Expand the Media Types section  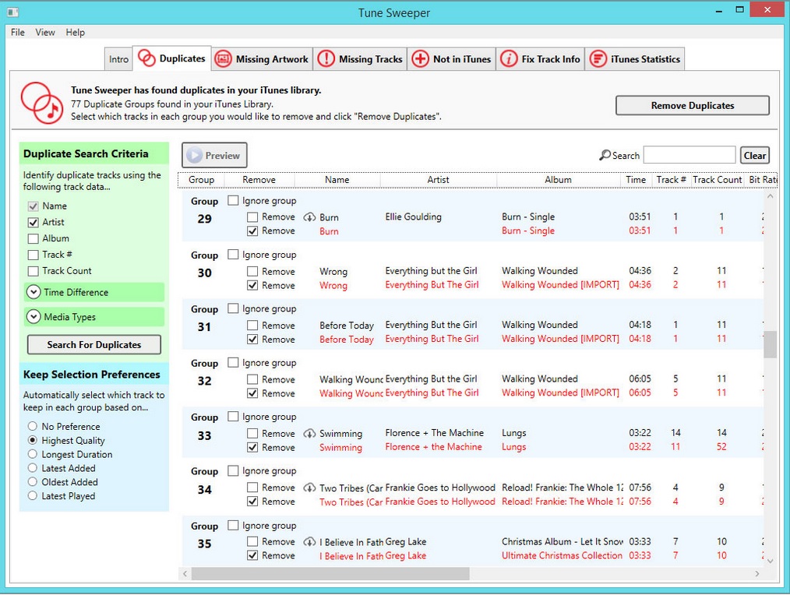[34, 317]
